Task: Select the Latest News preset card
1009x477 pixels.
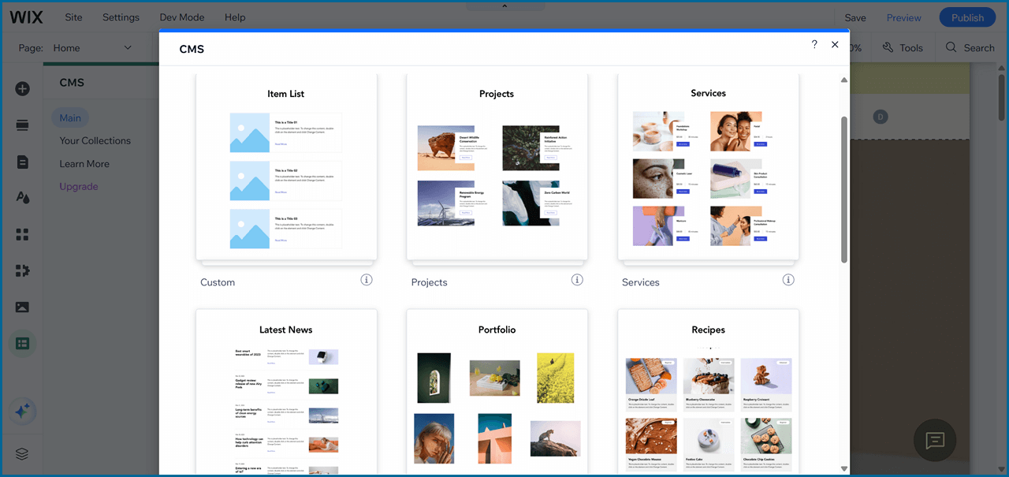Action: click(286, 392)
